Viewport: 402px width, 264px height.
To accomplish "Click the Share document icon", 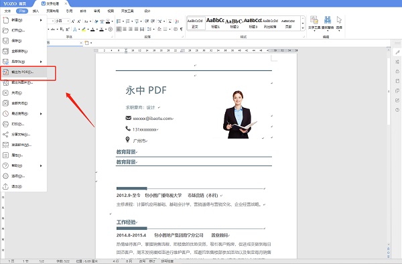I will point(5,134).
